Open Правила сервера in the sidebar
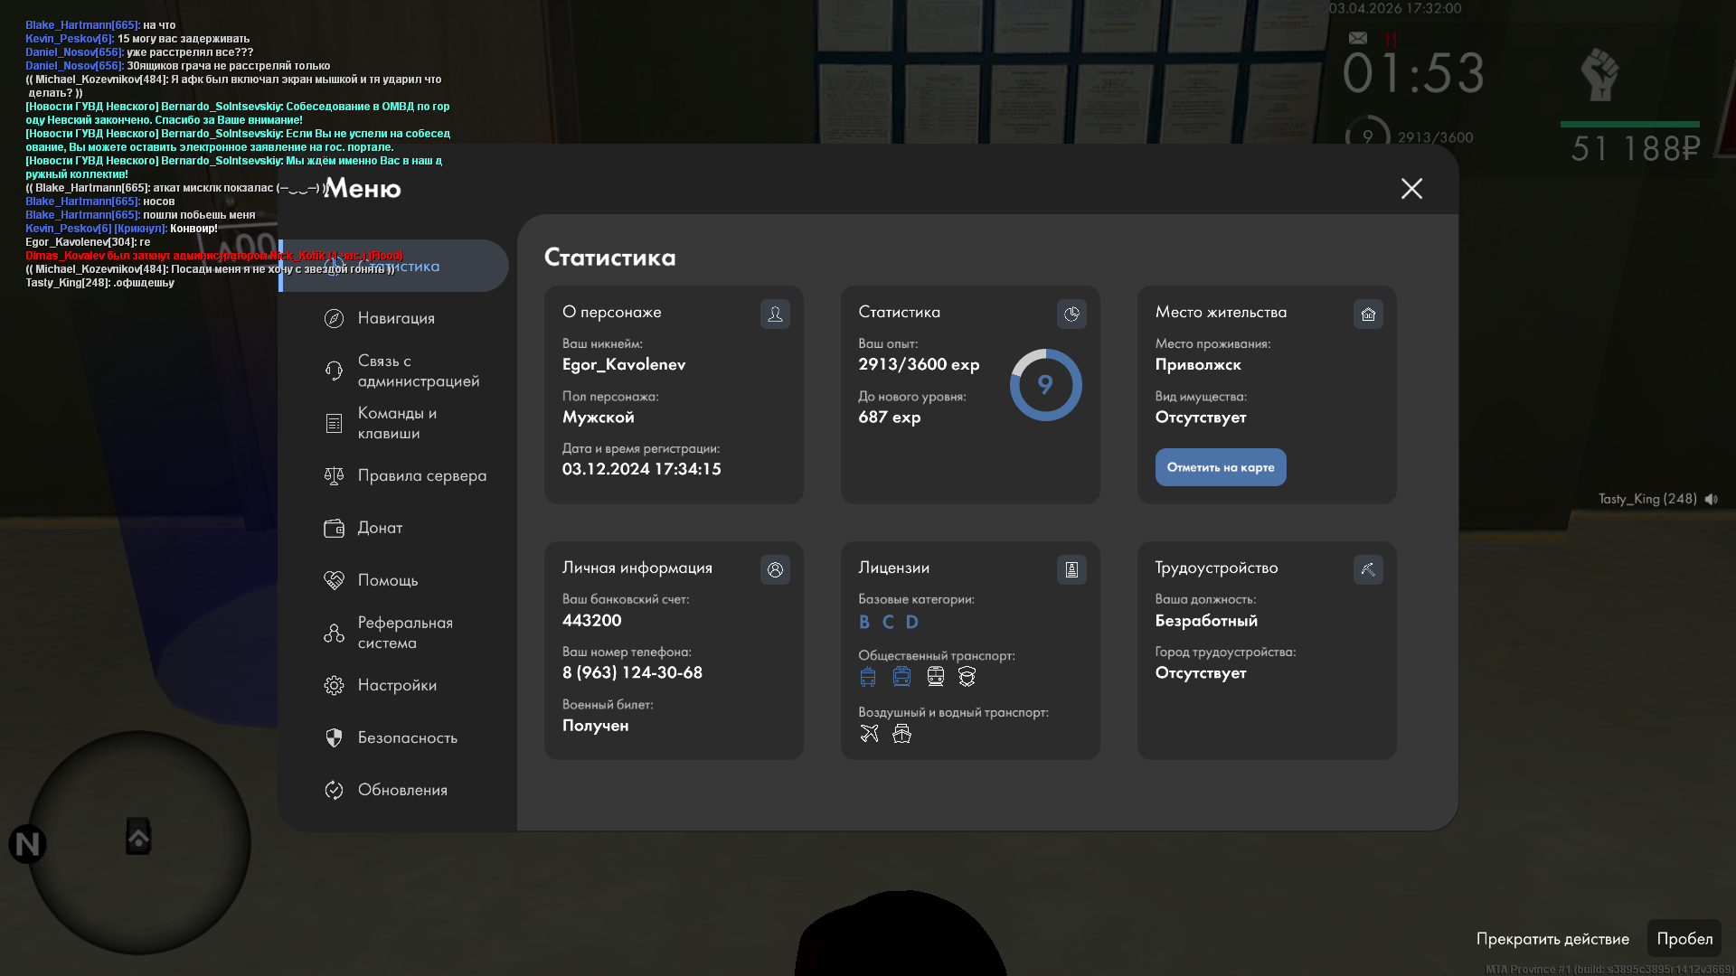Viewport: 1736px width, 976px height. click(420, 475)
